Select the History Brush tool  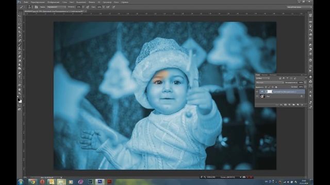point(20,52)
